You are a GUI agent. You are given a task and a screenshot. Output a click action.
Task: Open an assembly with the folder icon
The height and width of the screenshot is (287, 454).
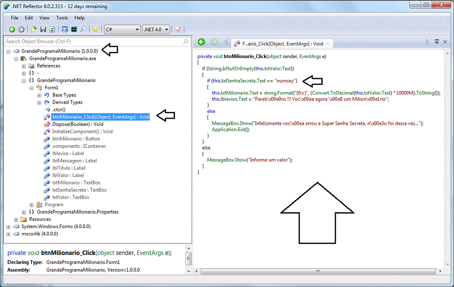(33, 29)
